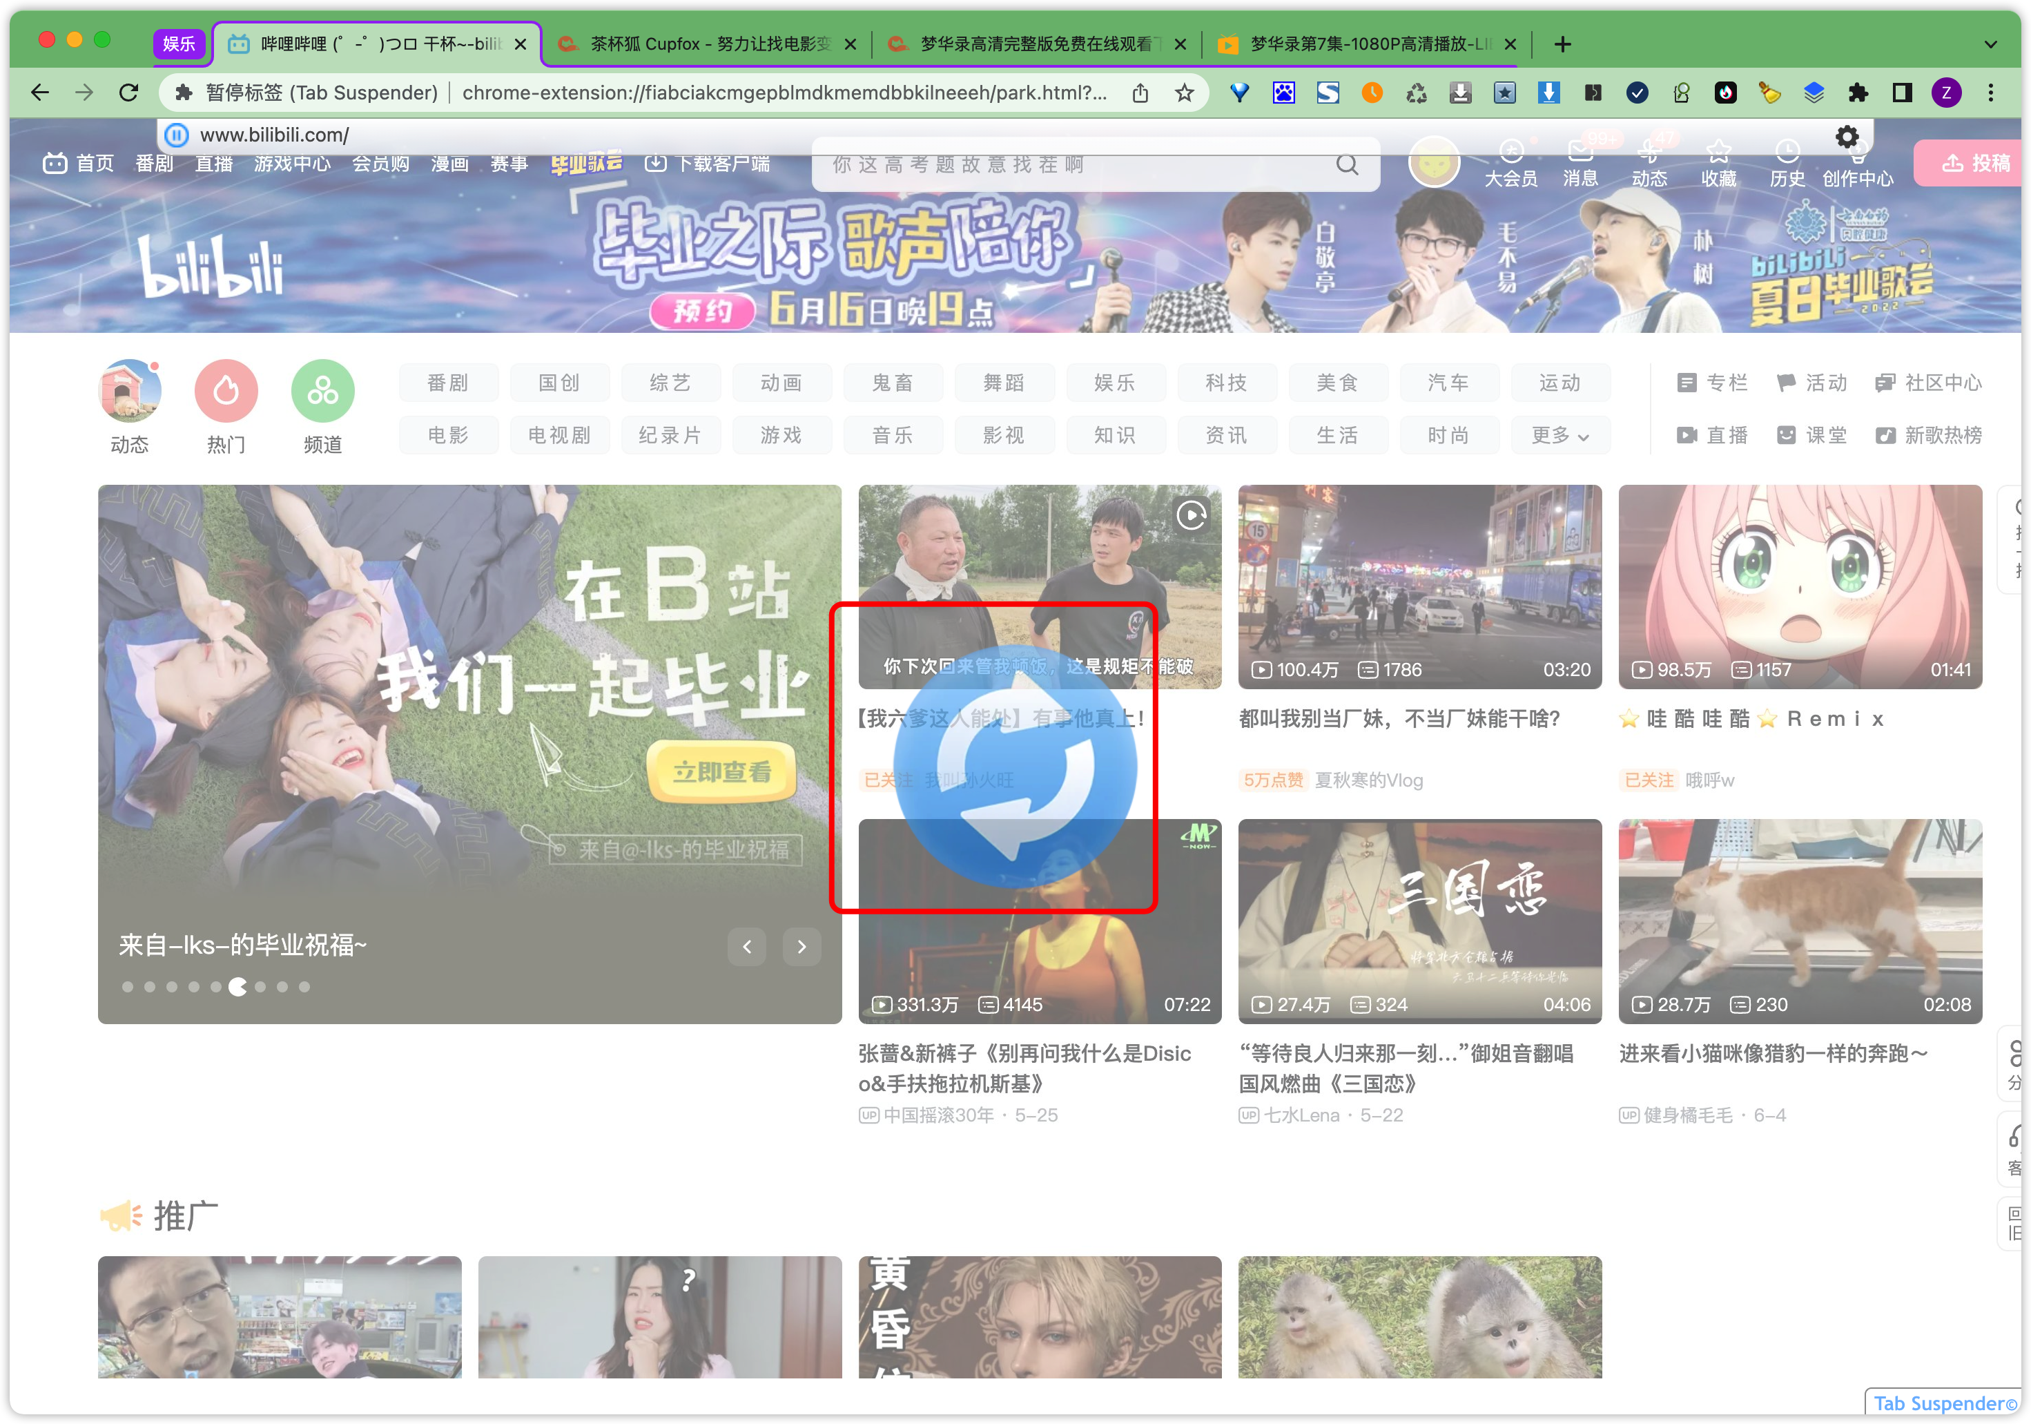Click the pause icon beside bilibili URL
This screenshot has width=2031, height=1424.
(x=177, y=135)
